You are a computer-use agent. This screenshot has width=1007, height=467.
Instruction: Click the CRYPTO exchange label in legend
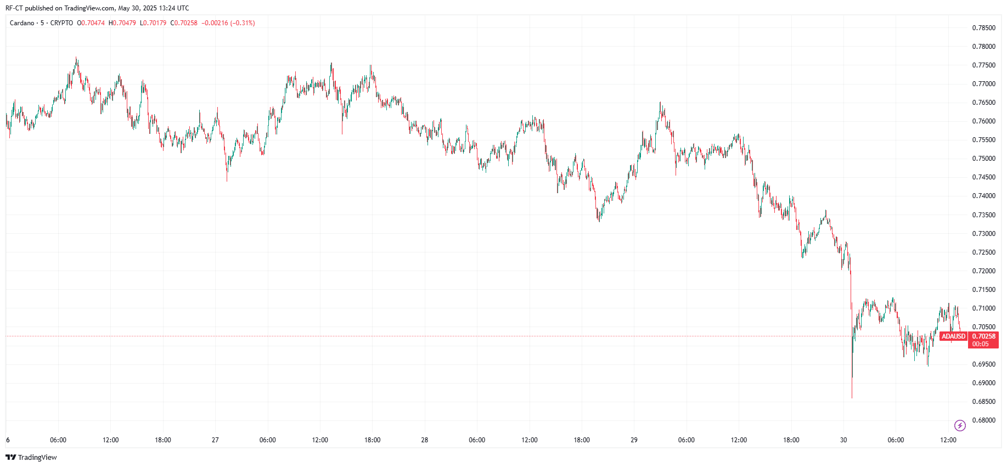[61, 23]
